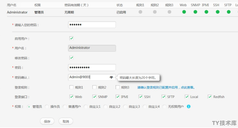Select the 自定义3 permission radio button
The height and width of the screenshot is (128, 238).
(x=125, y=107)
